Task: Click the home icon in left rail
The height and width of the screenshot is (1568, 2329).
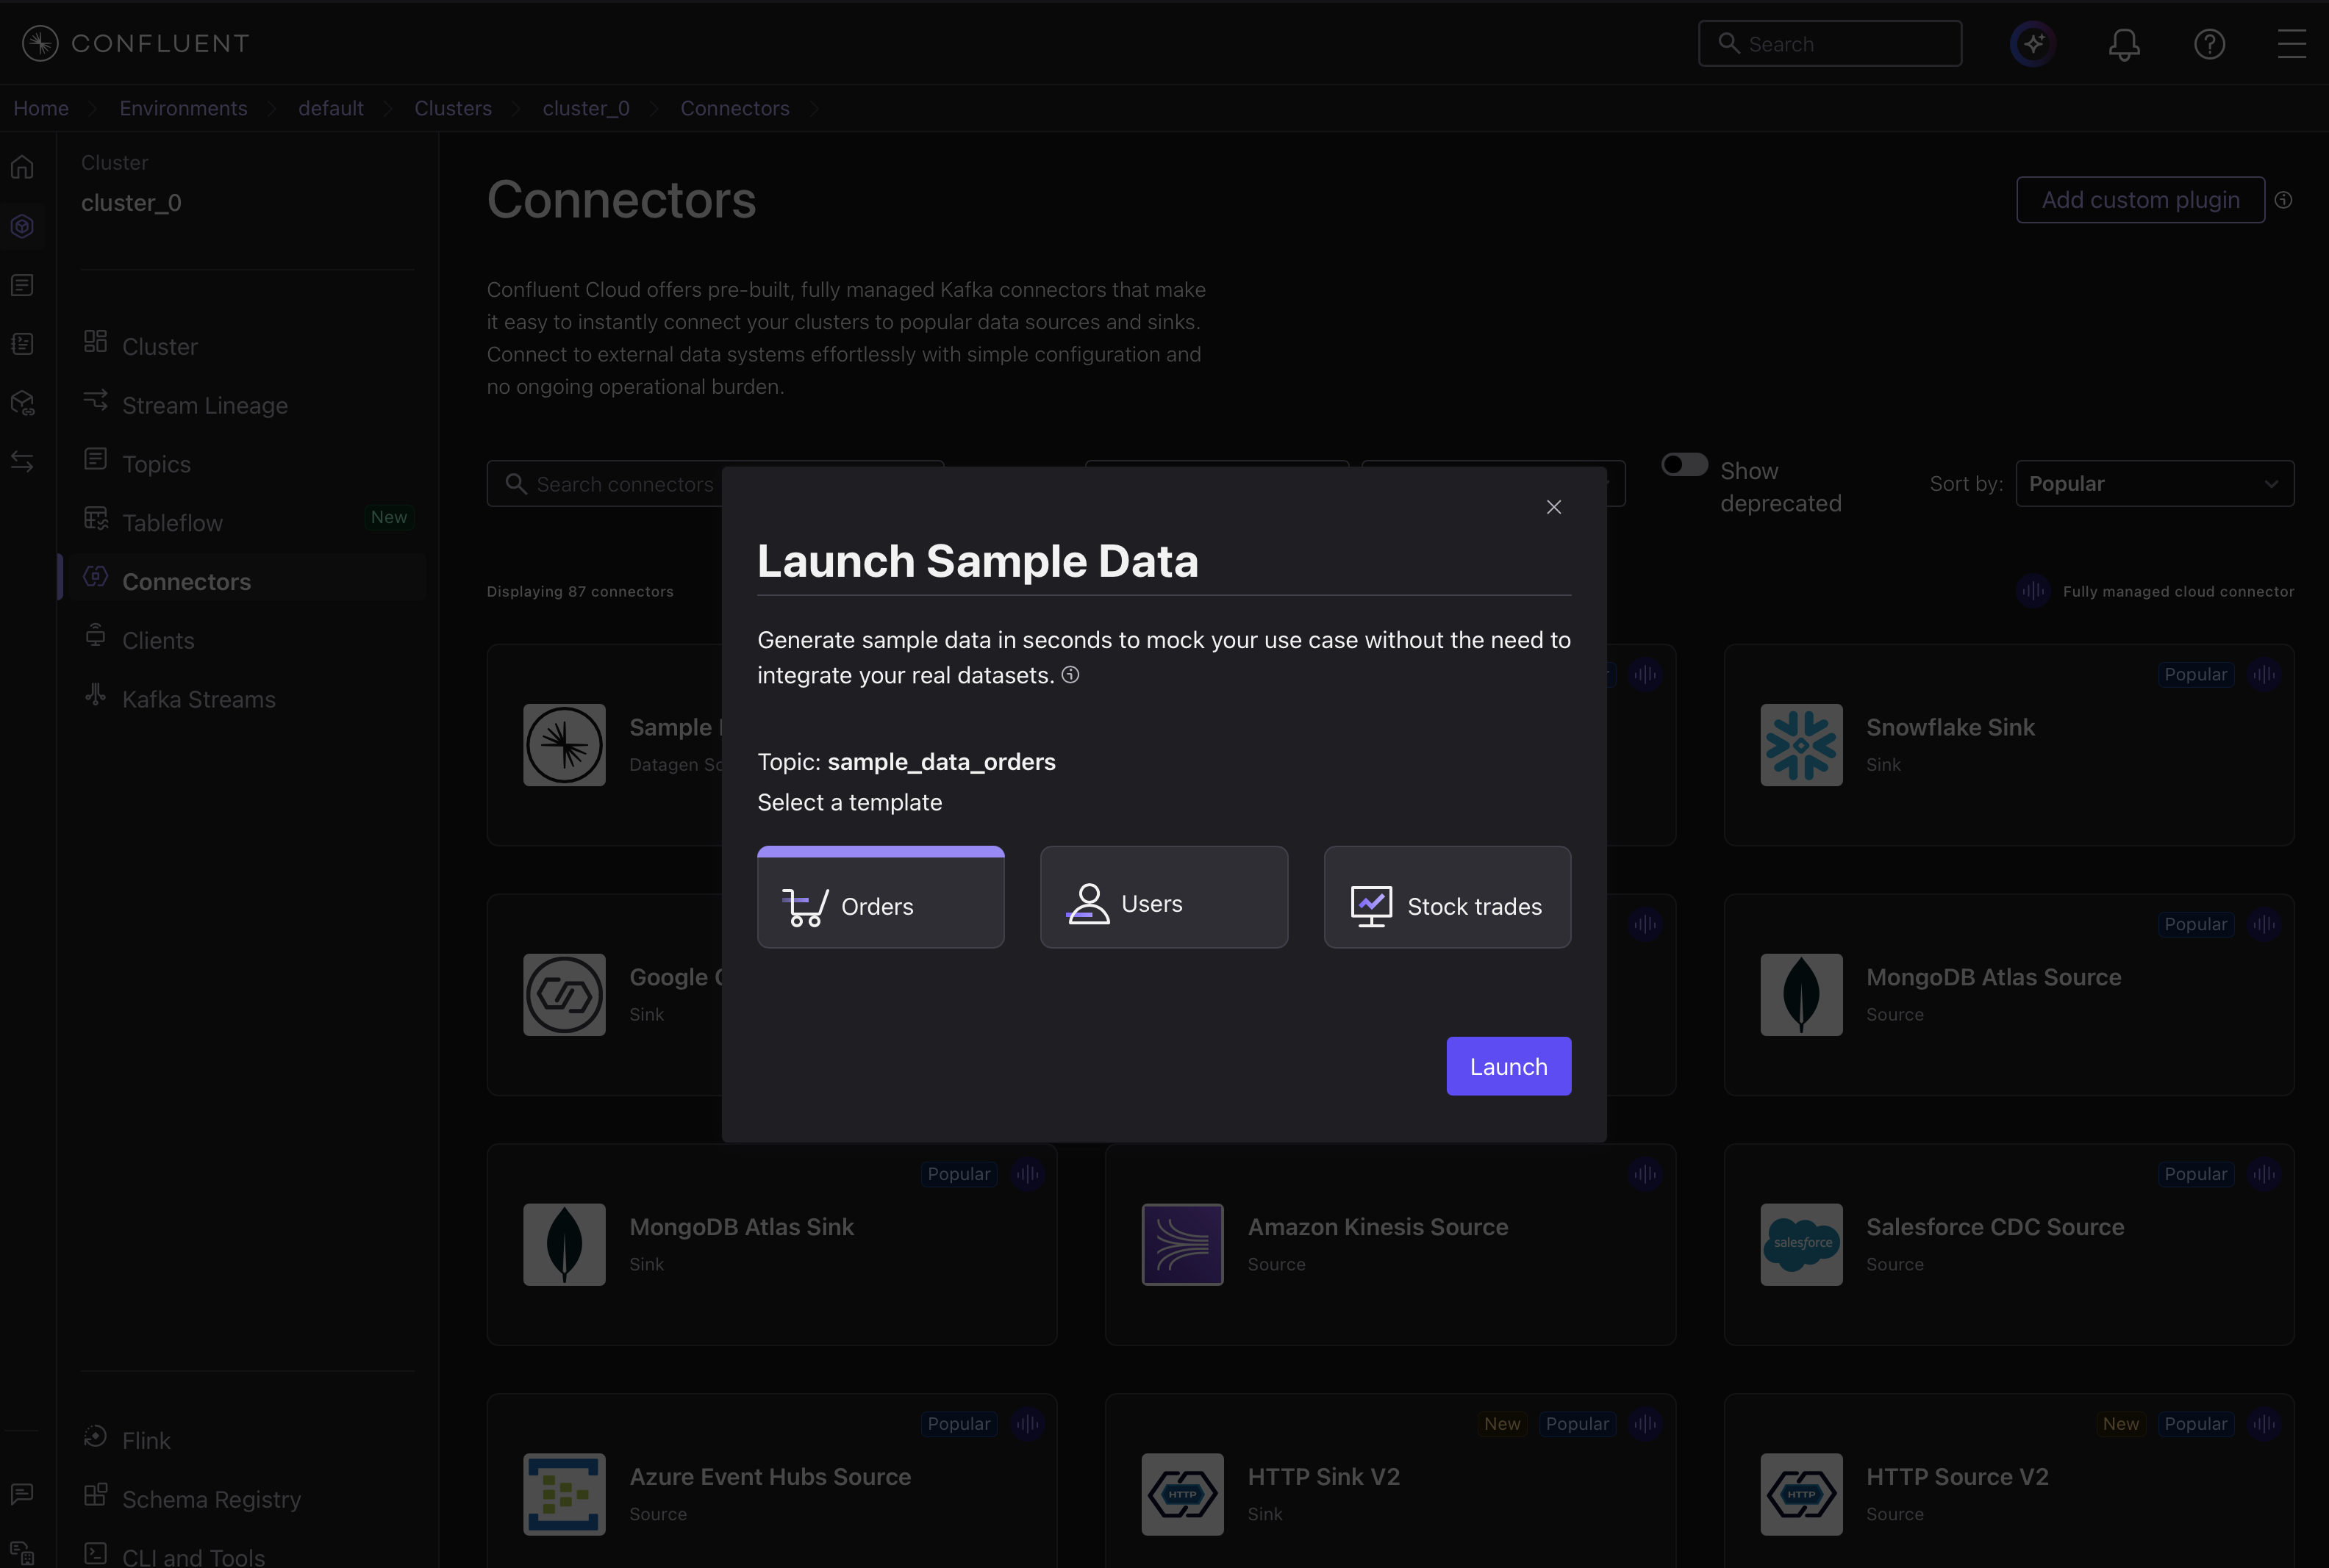Action: point(23,167)
